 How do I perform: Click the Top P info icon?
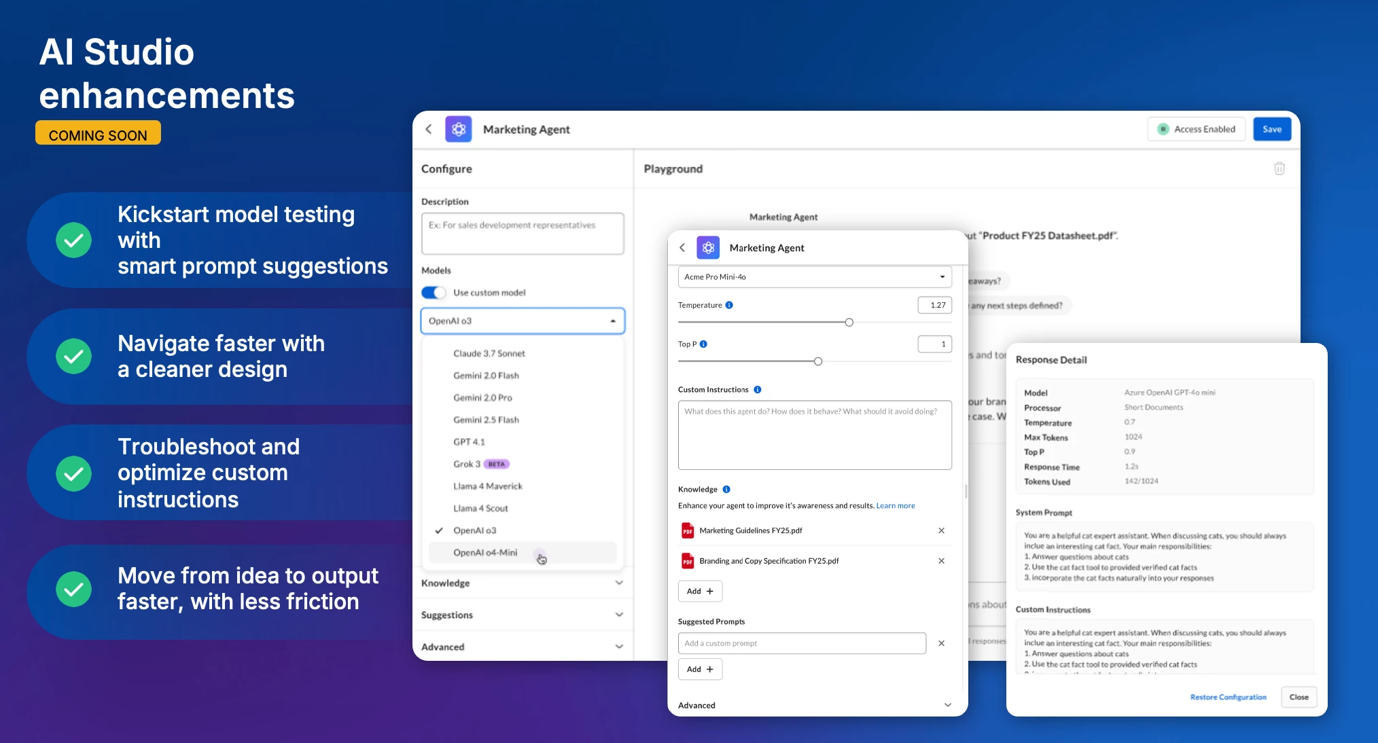[703, 344]
